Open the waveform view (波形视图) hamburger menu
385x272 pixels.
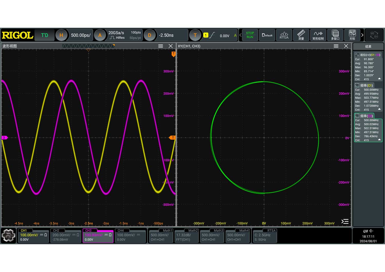[161, 46]
